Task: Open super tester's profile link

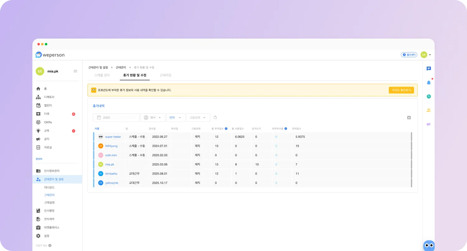Action: 113,137
